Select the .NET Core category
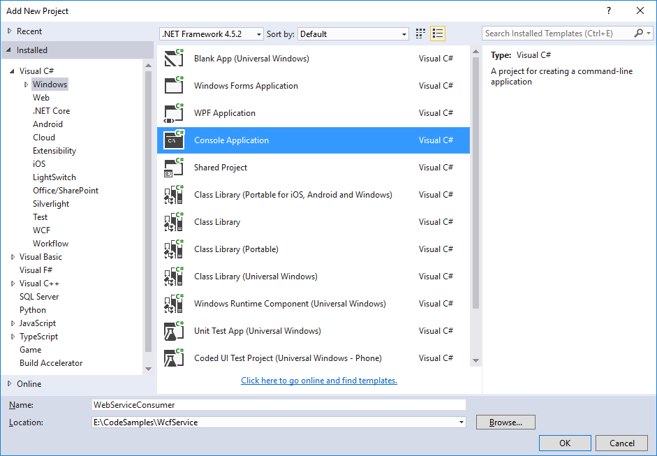The image size is (657, 456). click(51, 110)
